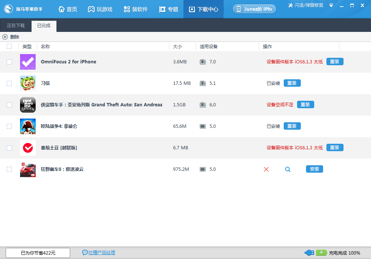Select the 已完成 tab
Image resolution: width=371 pixels, height=259 pixels.
point(44,26)
